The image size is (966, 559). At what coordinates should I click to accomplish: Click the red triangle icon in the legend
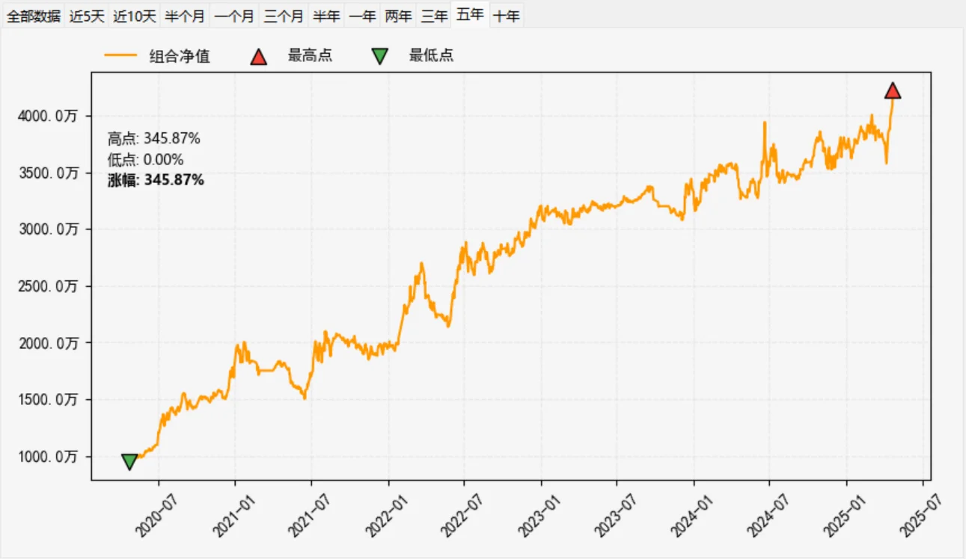pos(259,56)
